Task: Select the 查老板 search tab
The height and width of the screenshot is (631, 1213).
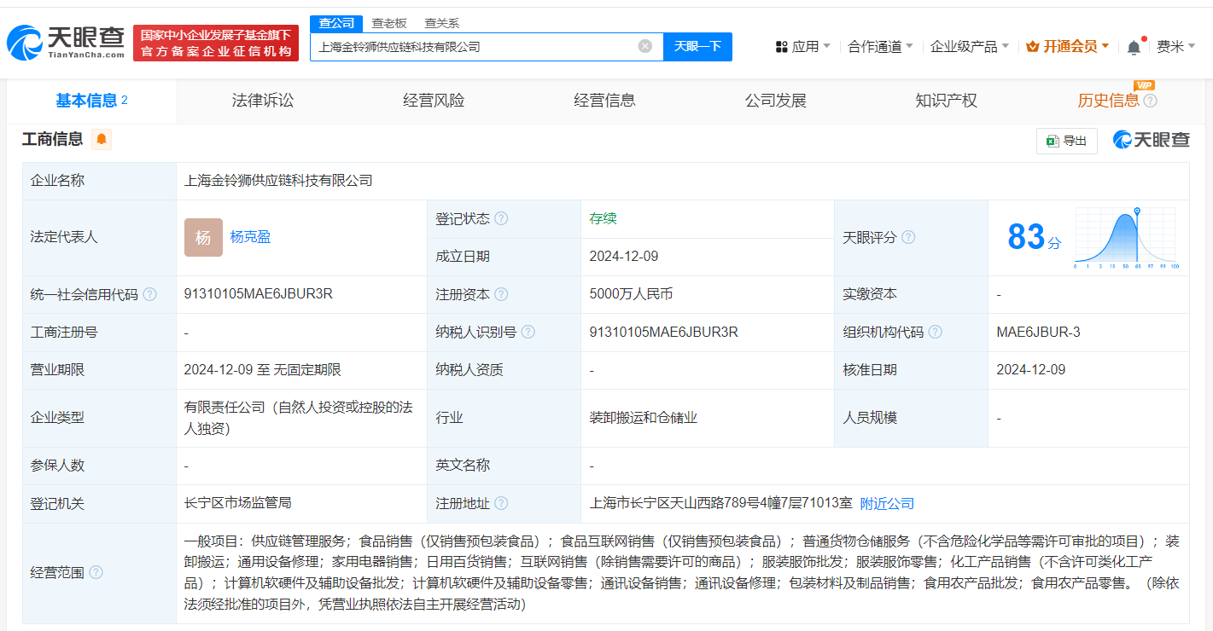Action: click(x=389, y=23)
